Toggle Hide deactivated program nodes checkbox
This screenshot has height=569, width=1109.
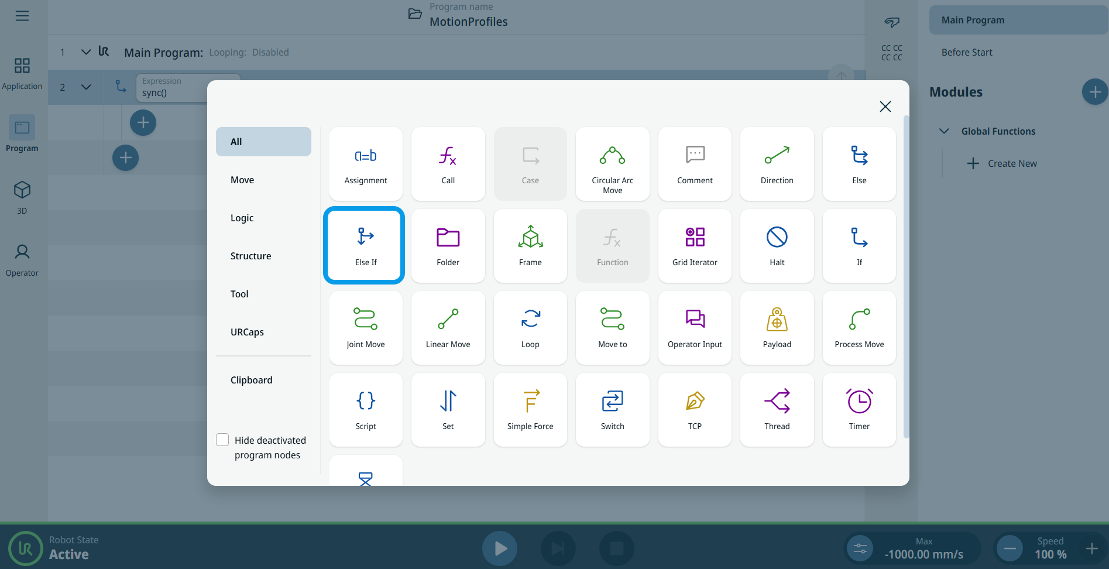[222, 440]
